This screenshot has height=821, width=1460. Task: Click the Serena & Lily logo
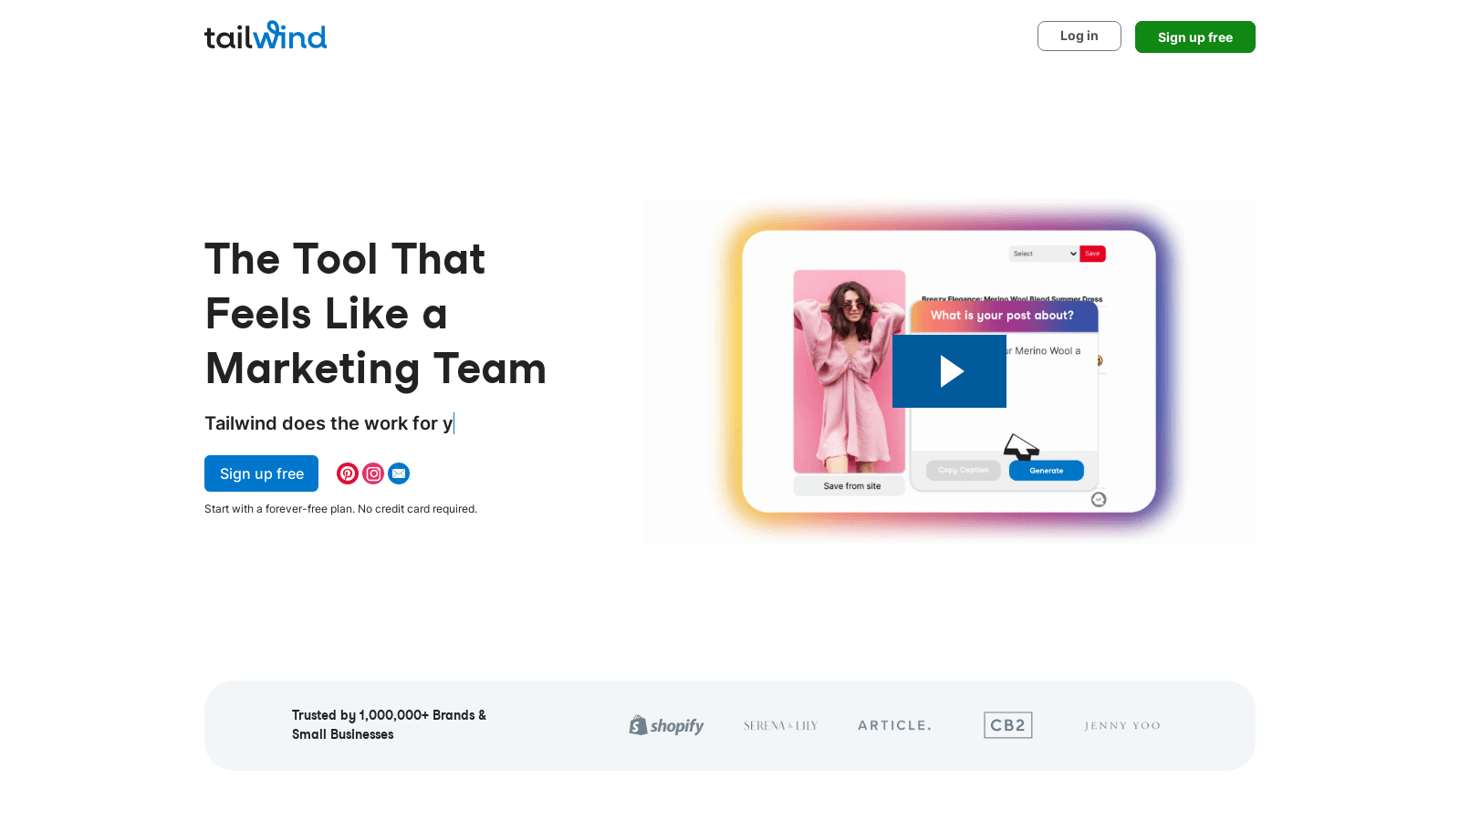[780, 726]
